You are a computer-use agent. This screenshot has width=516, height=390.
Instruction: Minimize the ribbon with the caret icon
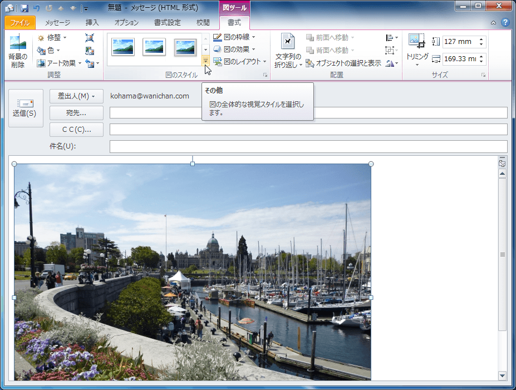tap(493, 23)
